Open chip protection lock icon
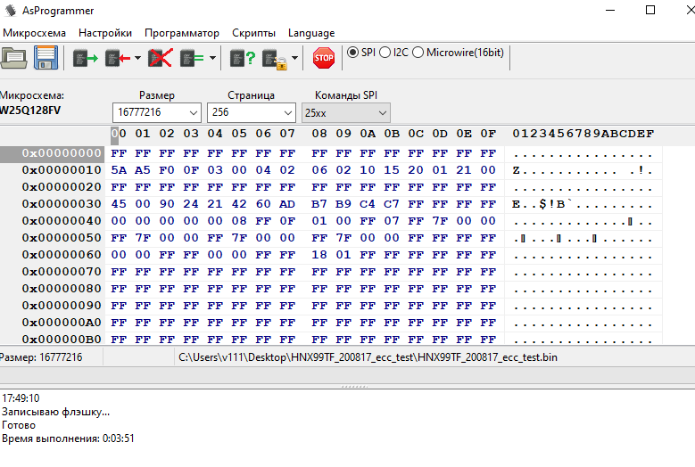Screen dimensions: 695x467 (x=275, y=59)
